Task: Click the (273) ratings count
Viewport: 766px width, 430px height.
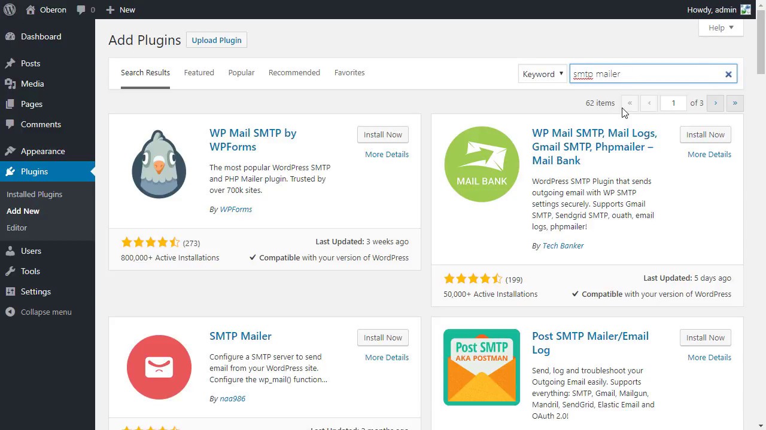Action: pos(191,244)
